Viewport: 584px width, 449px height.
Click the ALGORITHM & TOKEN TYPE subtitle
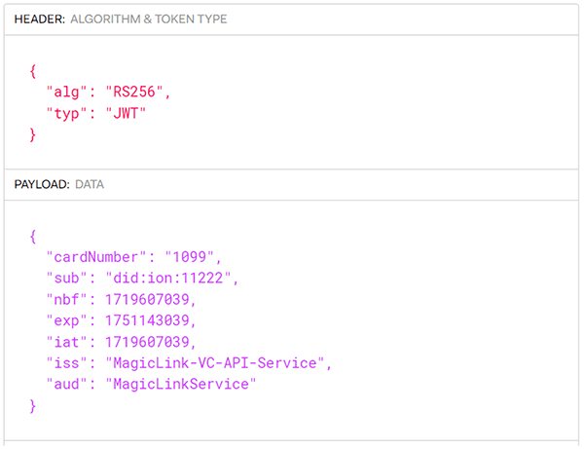pos(151,19)
